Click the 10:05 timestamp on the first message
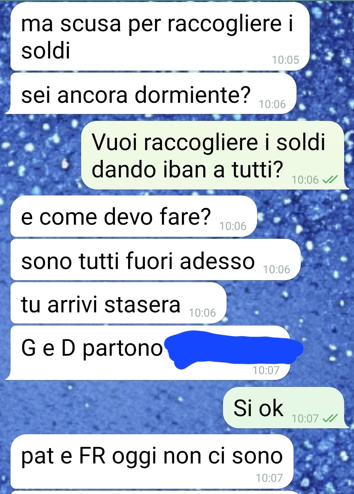Image resolution: width=354 pixels, height=494 pixels. coord(285,60)
